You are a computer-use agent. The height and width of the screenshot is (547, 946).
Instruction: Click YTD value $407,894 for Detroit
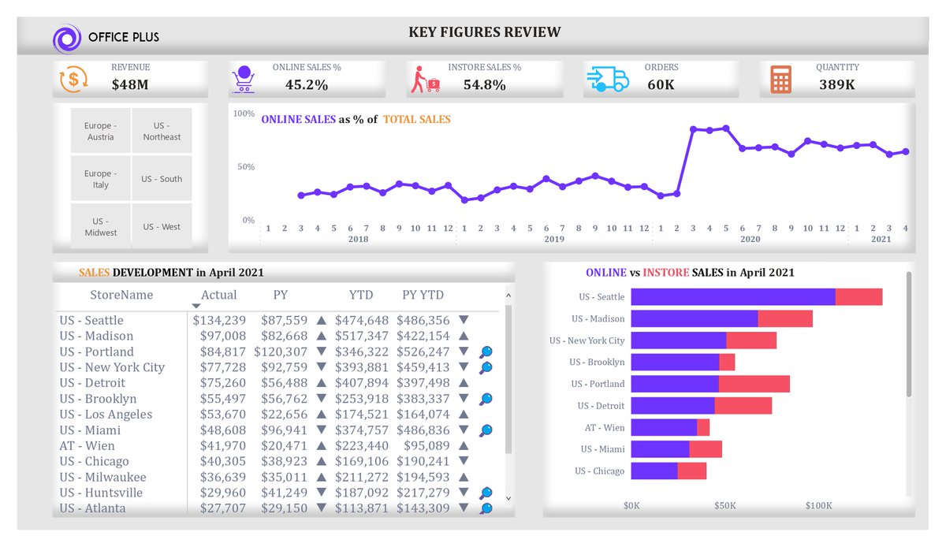[x=362, y=382]
